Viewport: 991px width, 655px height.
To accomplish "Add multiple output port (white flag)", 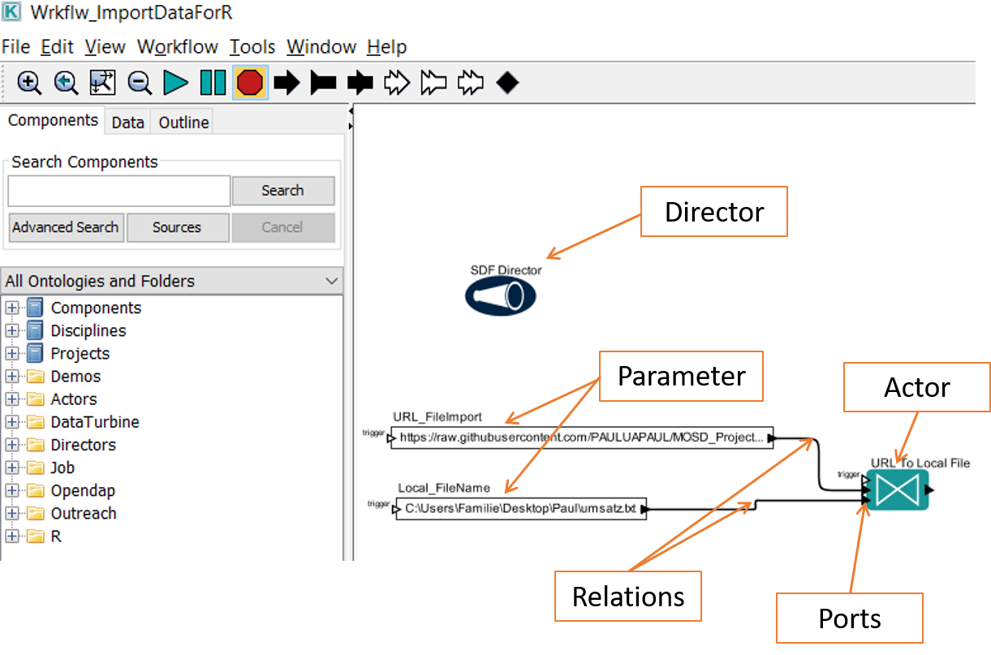I will point(434,83).
